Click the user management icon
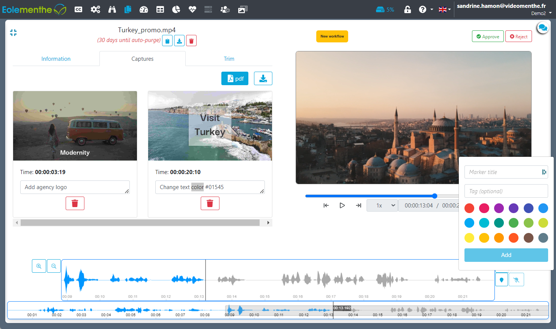Viewport: 556px width, 329px height. point(225,9)
